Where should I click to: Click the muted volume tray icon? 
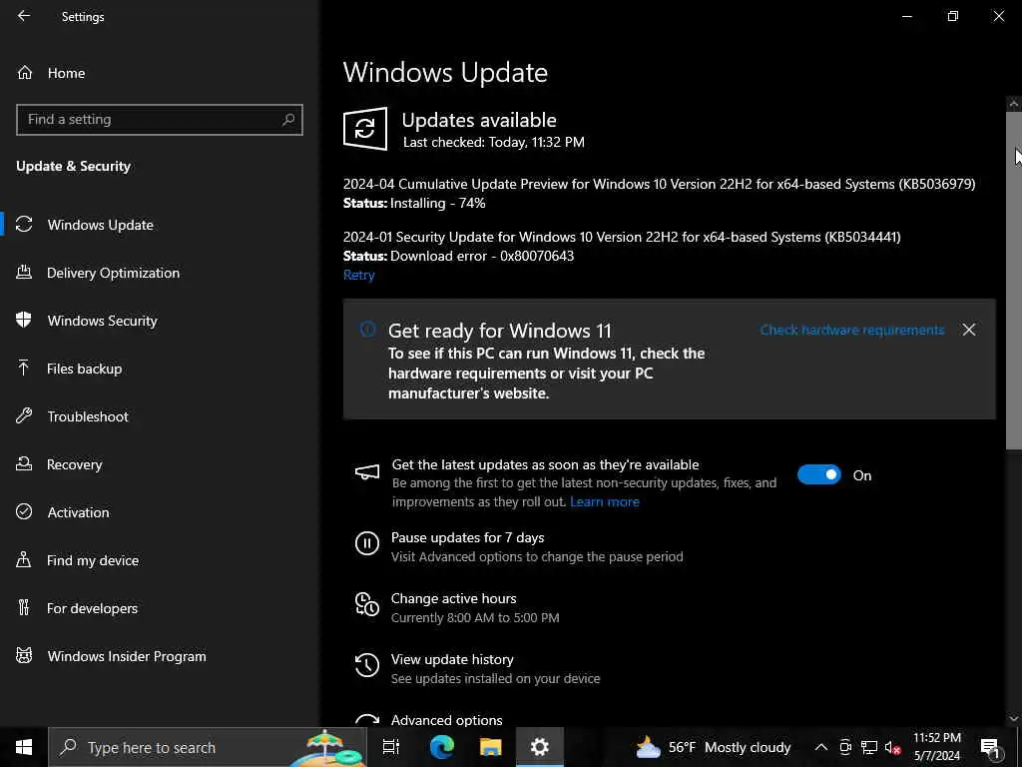[x=892, y=747]
